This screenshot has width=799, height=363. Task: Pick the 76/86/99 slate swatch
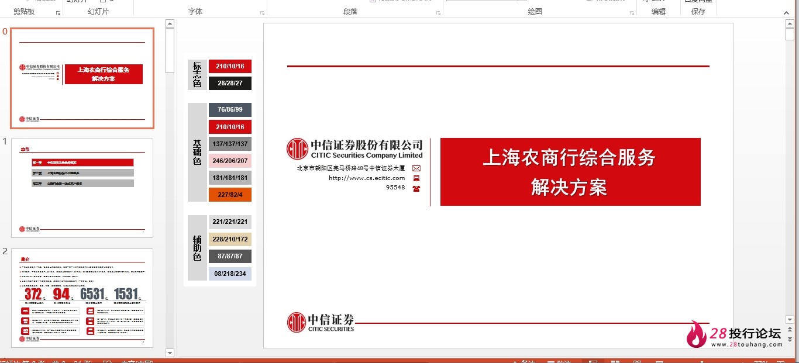(x=230, y=110)
